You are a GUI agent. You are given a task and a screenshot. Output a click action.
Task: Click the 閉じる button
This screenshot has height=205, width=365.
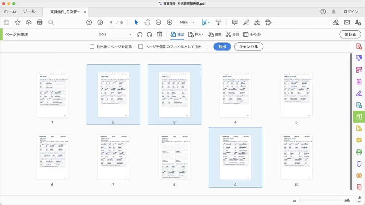click(350, 35)
